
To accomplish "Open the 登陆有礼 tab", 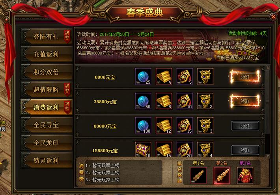I will point(47,36).
